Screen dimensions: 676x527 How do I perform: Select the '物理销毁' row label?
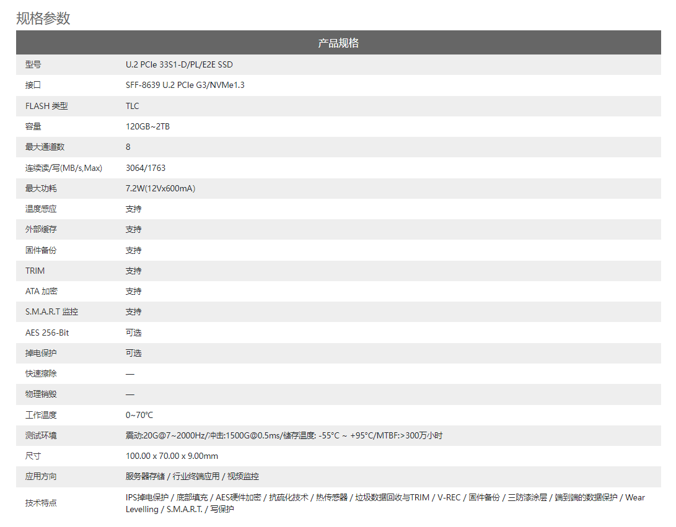41,394
